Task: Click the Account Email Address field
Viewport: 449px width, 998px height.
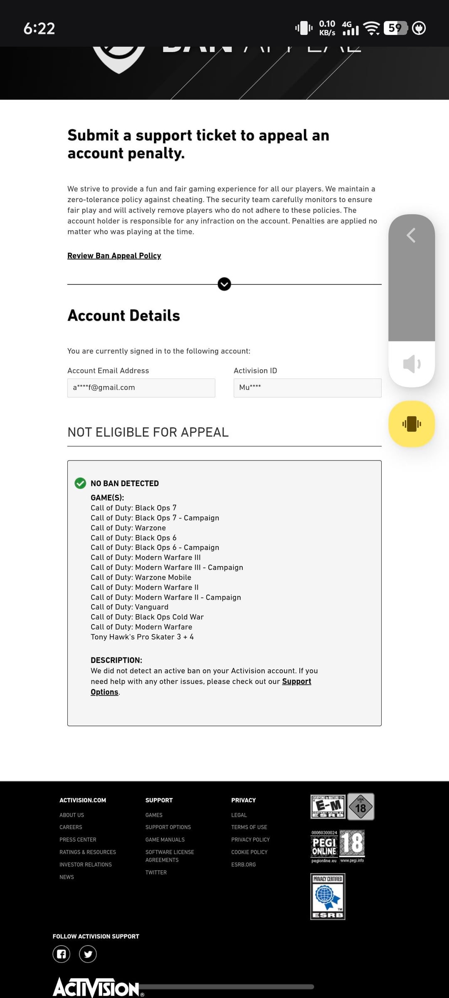Action: pos(141,388)
